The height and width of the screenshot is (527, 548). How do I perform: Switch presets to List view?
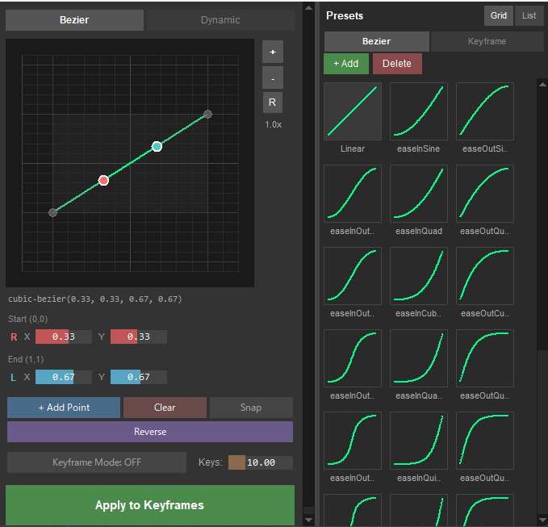tap(529, 15)
